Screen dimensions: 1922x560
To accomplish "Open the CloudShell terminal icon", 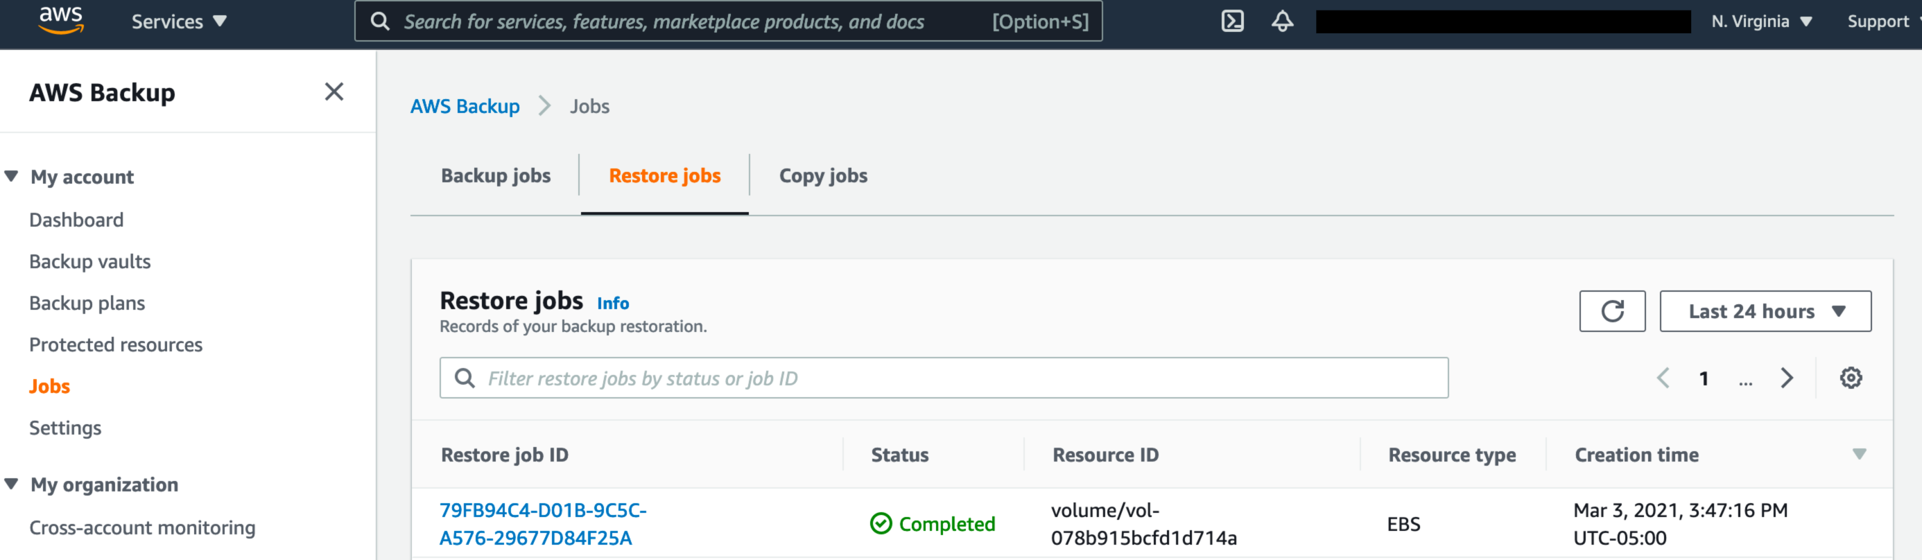I will point(1232,21).
